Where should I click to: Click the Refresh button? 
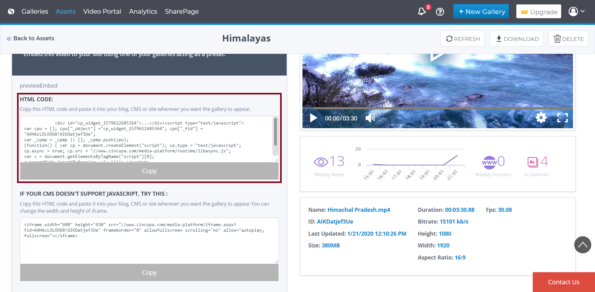click(462, 39)
